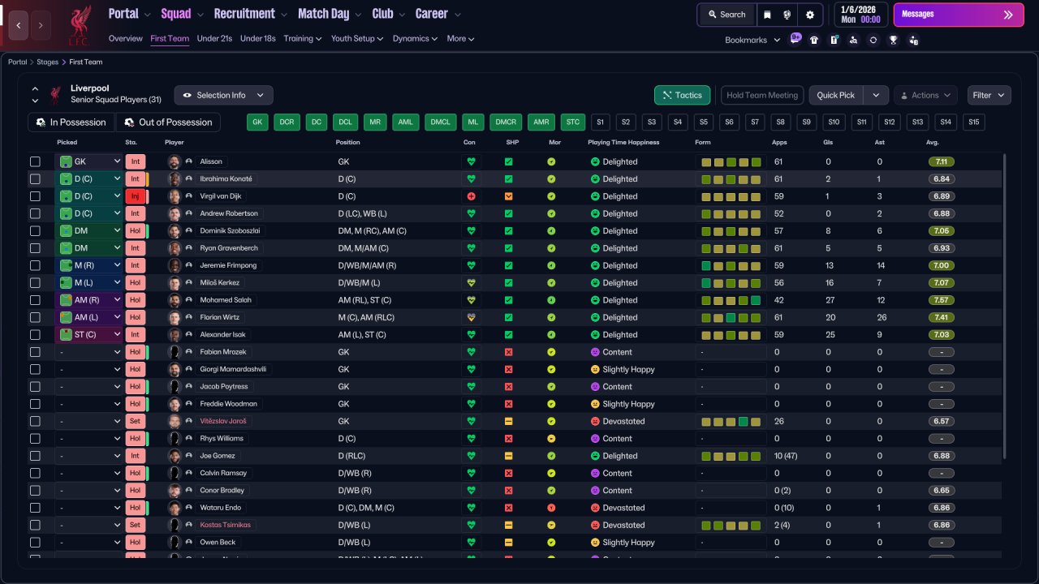Click the scouting search icon in bookmarks bar
This screenshot has height=584, width=1039.
853,40
